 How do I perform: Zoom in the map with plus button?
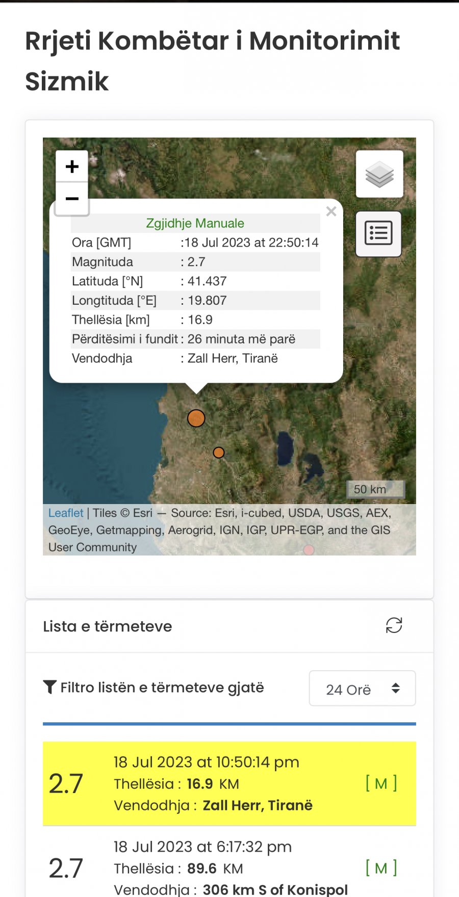(x=72, y=166)
